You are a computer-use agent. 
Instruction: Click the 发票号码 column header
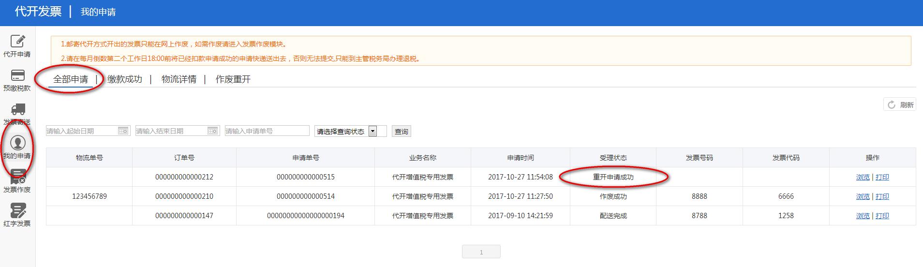click(x=700, y=158)
